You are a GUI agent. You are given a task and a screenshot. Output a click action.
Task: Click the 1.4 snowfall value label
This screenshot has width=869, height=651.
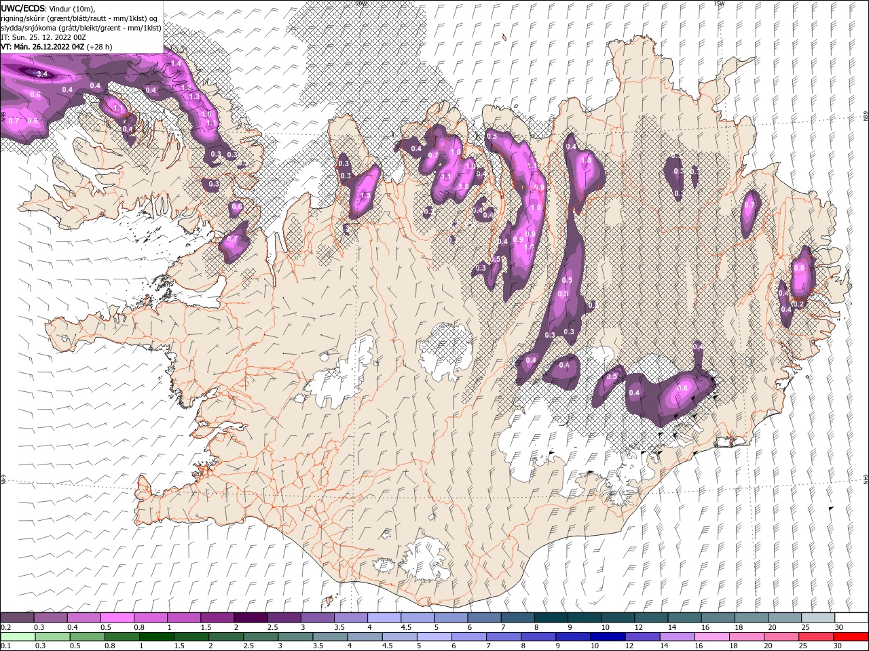177,63
